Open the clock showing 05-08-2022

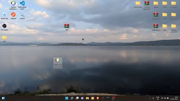[x=174, y=98]
